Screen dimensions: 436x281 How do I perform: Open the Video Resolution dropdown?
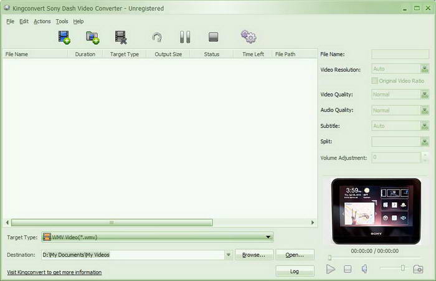[x=425, y=69]
